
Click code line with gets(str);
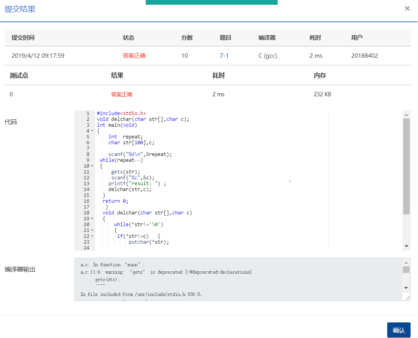[125, 172]
